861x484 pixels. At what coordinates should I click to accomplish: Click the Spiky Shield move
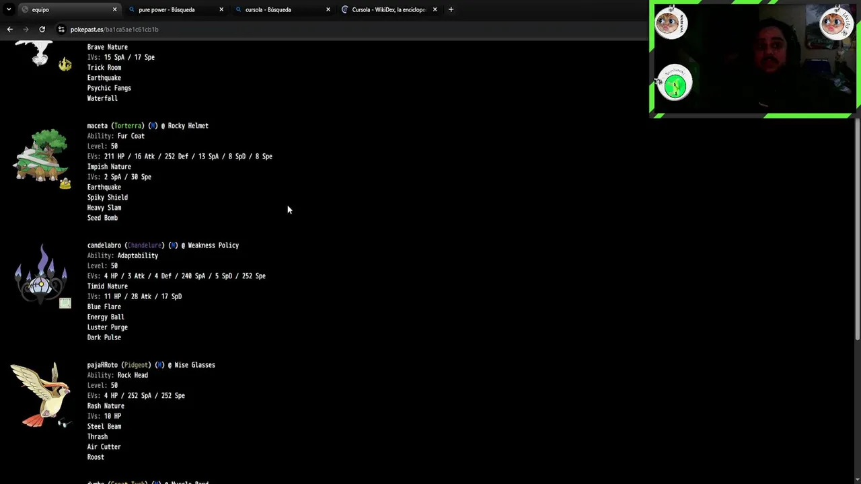pos(108,198)
